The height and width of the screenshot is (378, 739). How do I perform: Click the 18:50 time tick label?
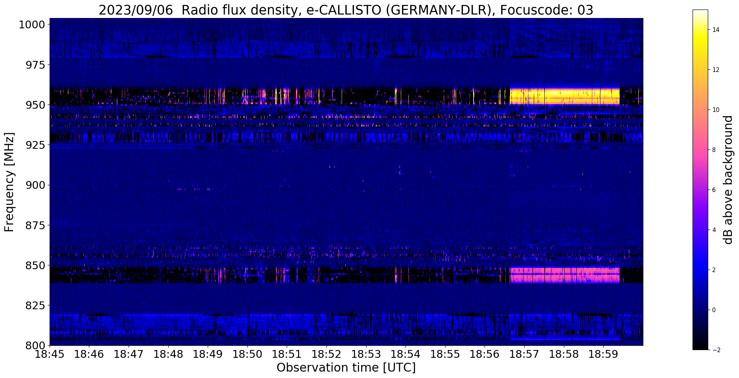tap(247, 354)
